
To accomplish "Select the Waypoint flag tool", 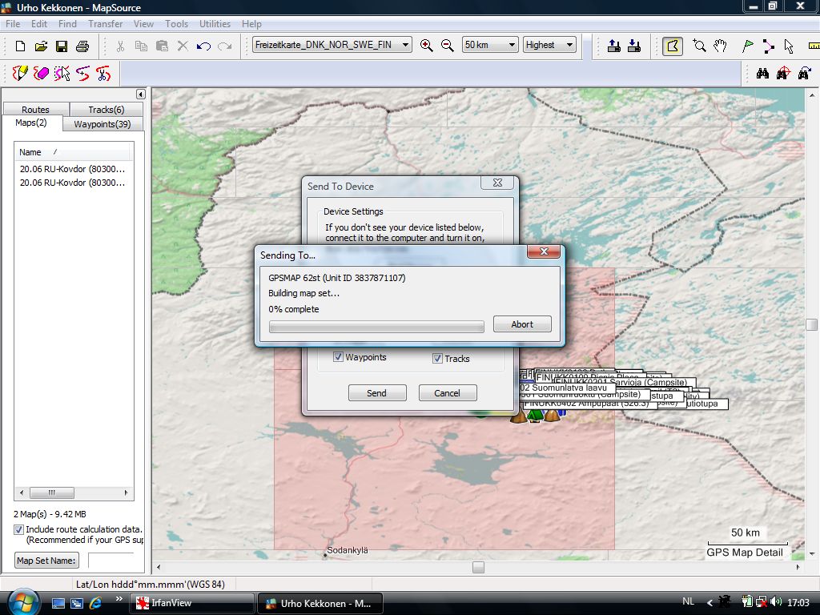I will (747, 46).
